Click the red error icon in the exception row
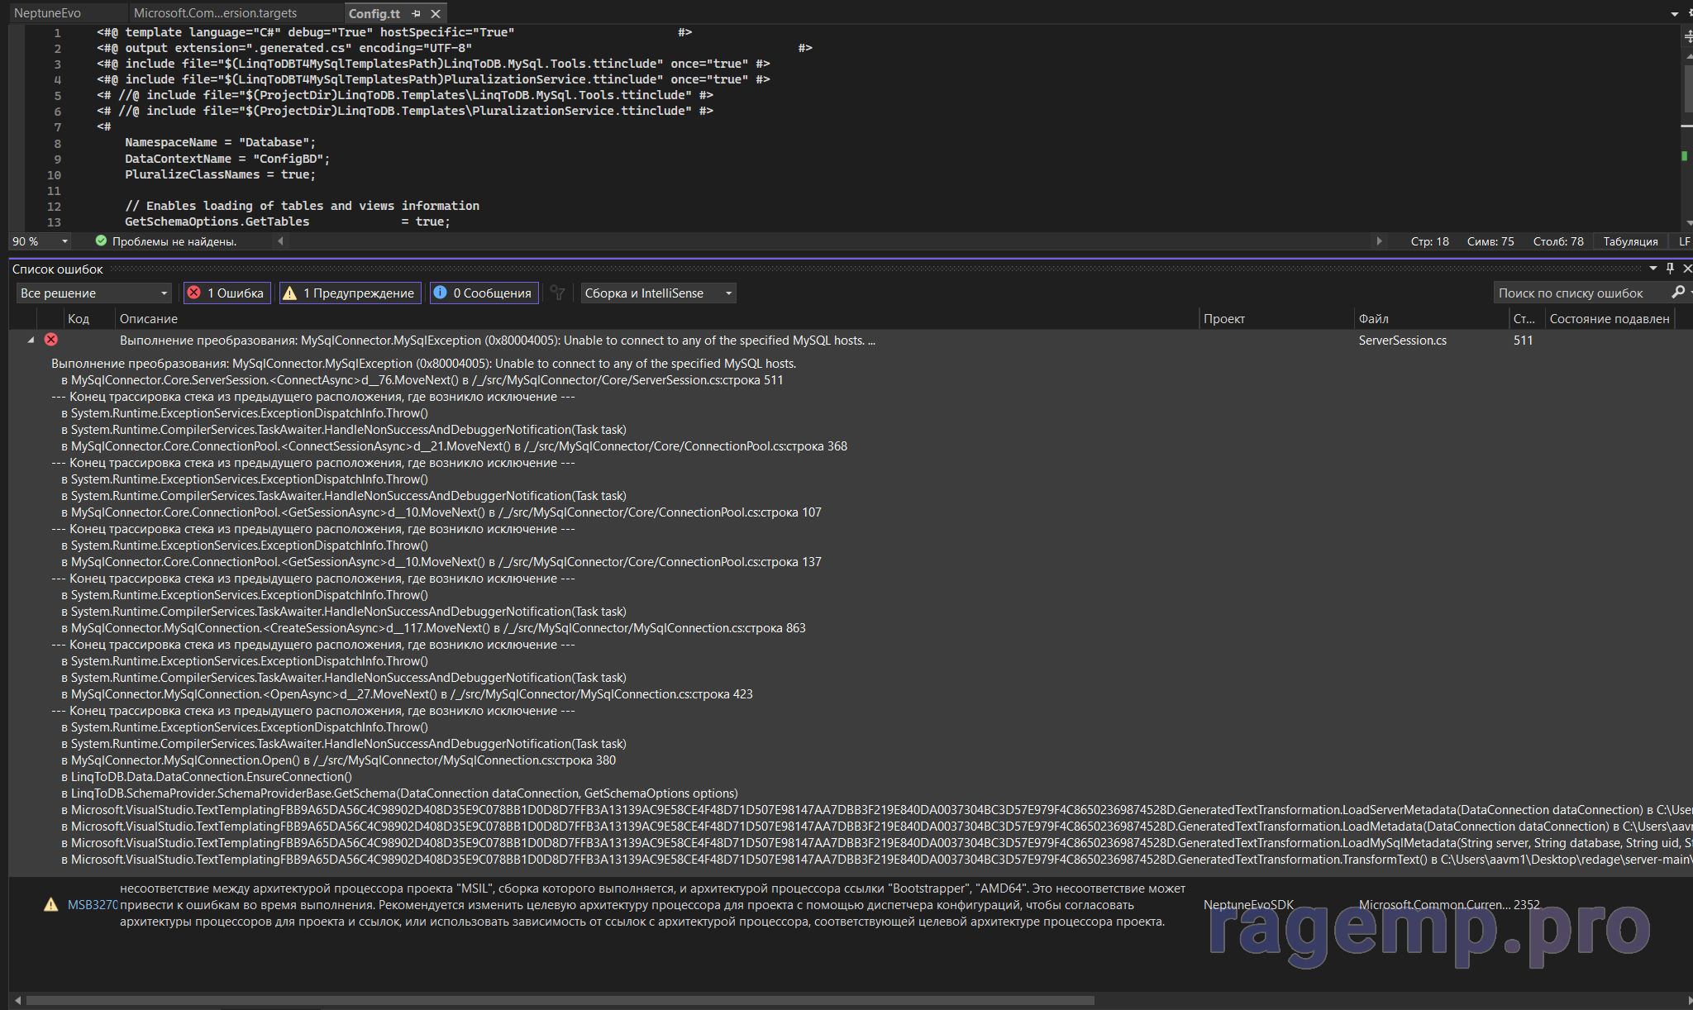The width and height of the screenshot is (1693, 1010). coord(51,340)
